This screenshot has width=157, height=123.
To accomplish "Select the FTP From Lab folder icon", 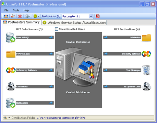I will pyautogui.click(x=11, y=54).
